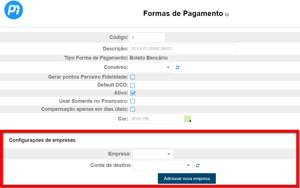
Task: Open the pop-out icon beside Formas de Pagamento
Action: [227, 15]
